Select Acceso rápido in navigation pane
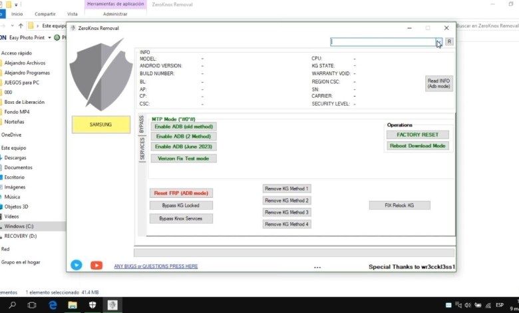This screenshot has height=313, width=519. coord(17,53)
